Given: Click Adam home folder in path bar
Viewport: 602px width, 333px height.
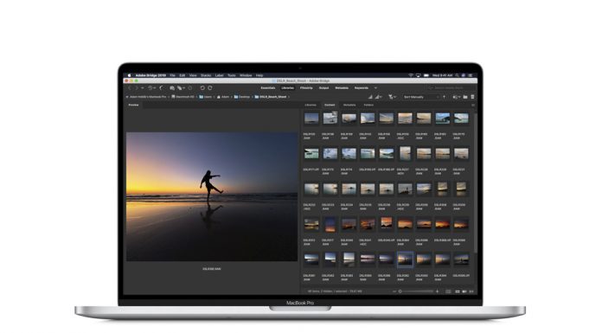Looking at the screenshot, I should [x=222, y=97].
